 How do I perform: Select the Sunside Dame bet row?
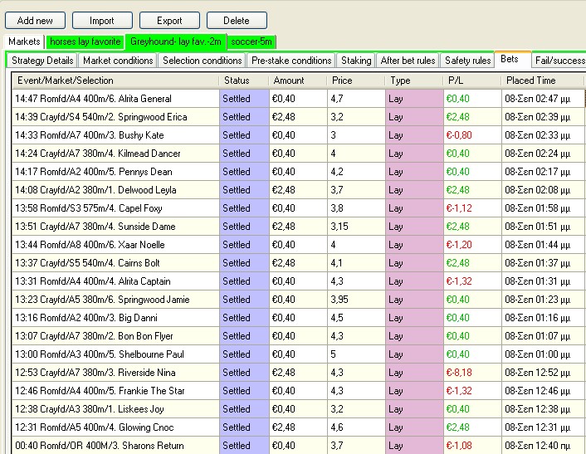[298, 227]
